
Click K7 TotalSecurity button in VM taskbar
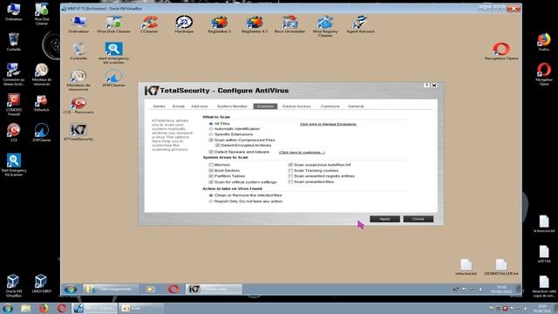click(214, 289)
